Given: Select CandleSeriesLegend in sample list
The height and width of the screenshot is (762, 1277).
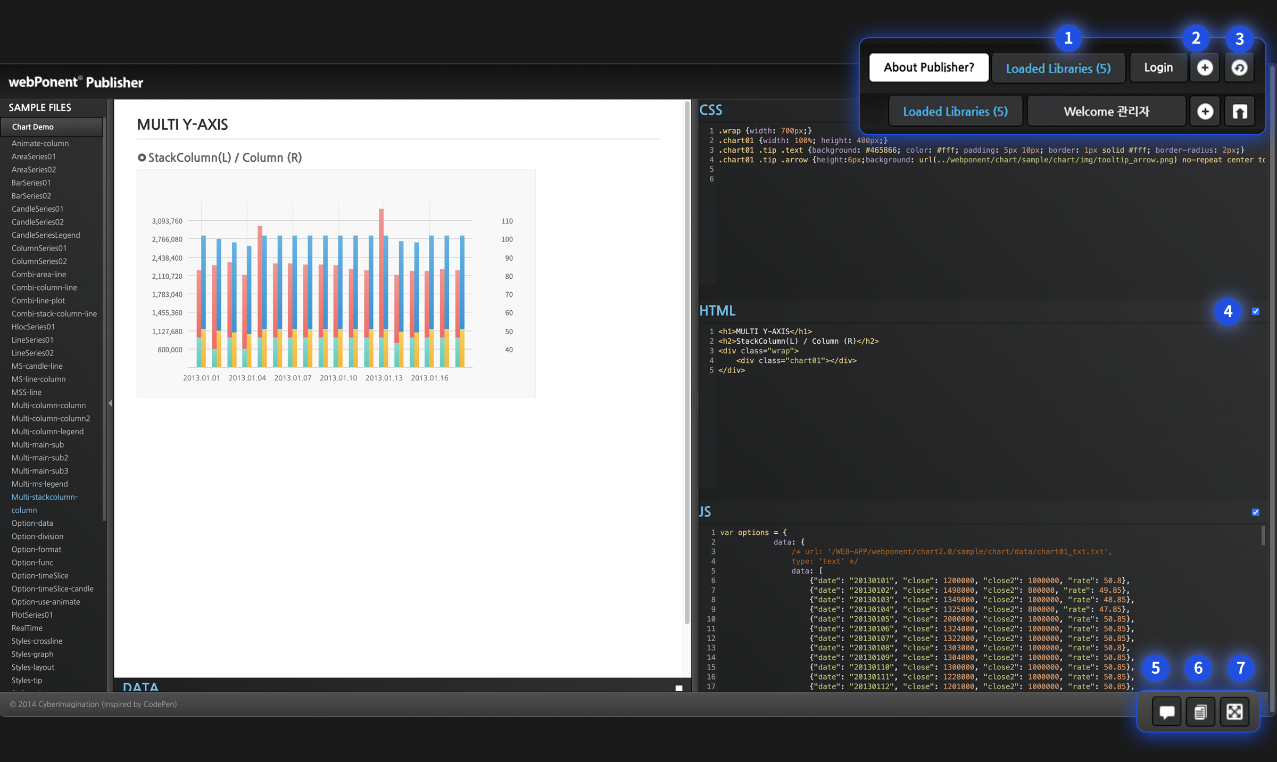Looking at the screenshot, I should click(46, 235).
